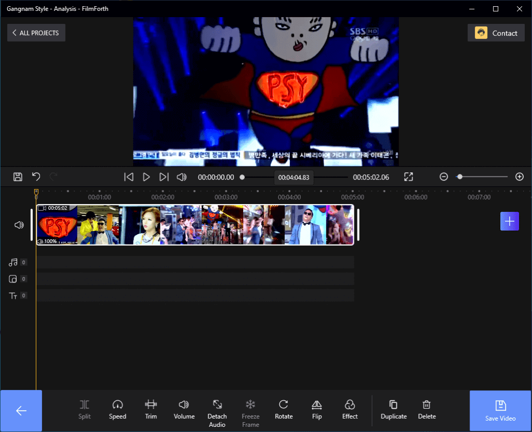
Task: Delete the selected clip
Action: tap(427, 410)
